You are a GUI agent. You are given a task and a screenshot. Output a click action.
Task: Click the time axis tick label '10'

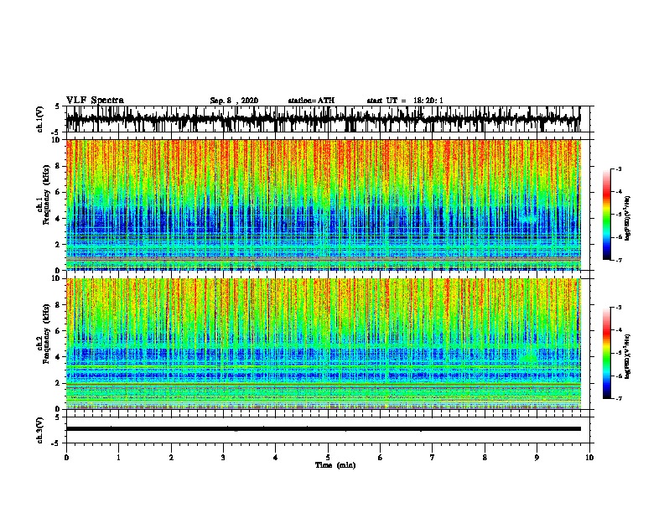pyautogui.click(x=589, y=458)
